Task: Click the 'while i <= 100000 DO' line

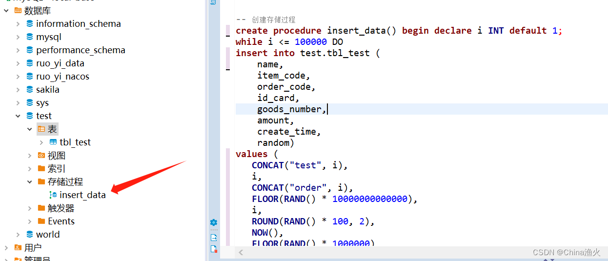Action: click(x=289, y=41)
